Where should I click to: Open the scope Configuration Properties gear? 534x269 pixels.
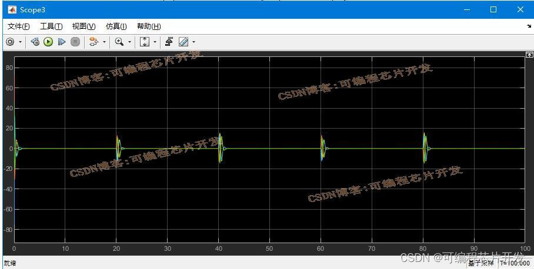[10, 42]
